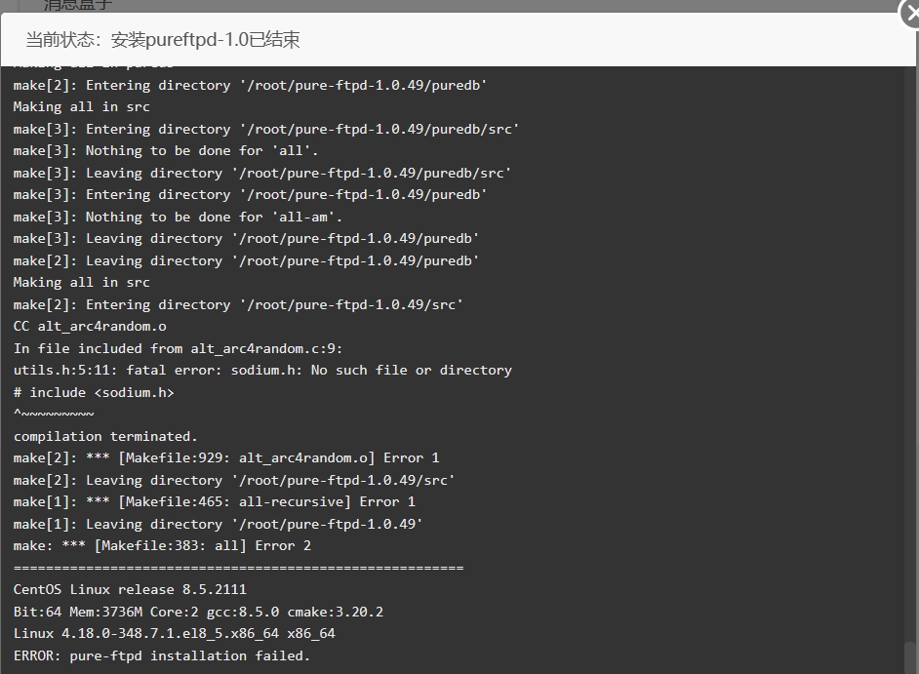Click the Linux 4.18.0-348.7.1.el8_5 kernel line
Screen dimensions: 919x674
(x=174, y=634)
